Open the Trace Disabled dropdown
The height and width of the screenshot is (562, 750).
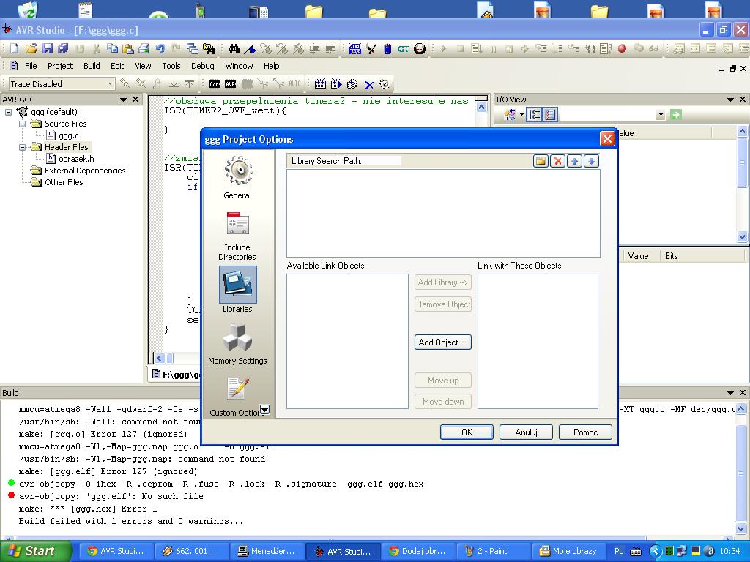pyautogui.click(x=110, y=84)
